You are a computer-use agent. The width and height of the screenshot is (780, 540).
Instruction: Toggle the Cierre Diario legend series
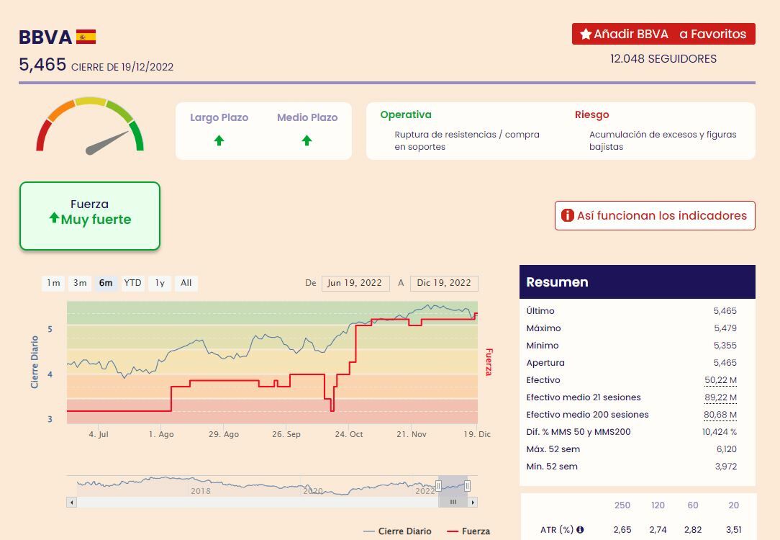coord(397,531)
